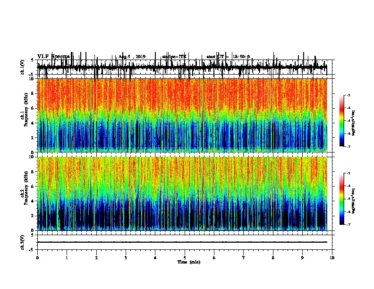Select the "ch.3(V)" axis label
374x289 pixels.
coord(23,243)
